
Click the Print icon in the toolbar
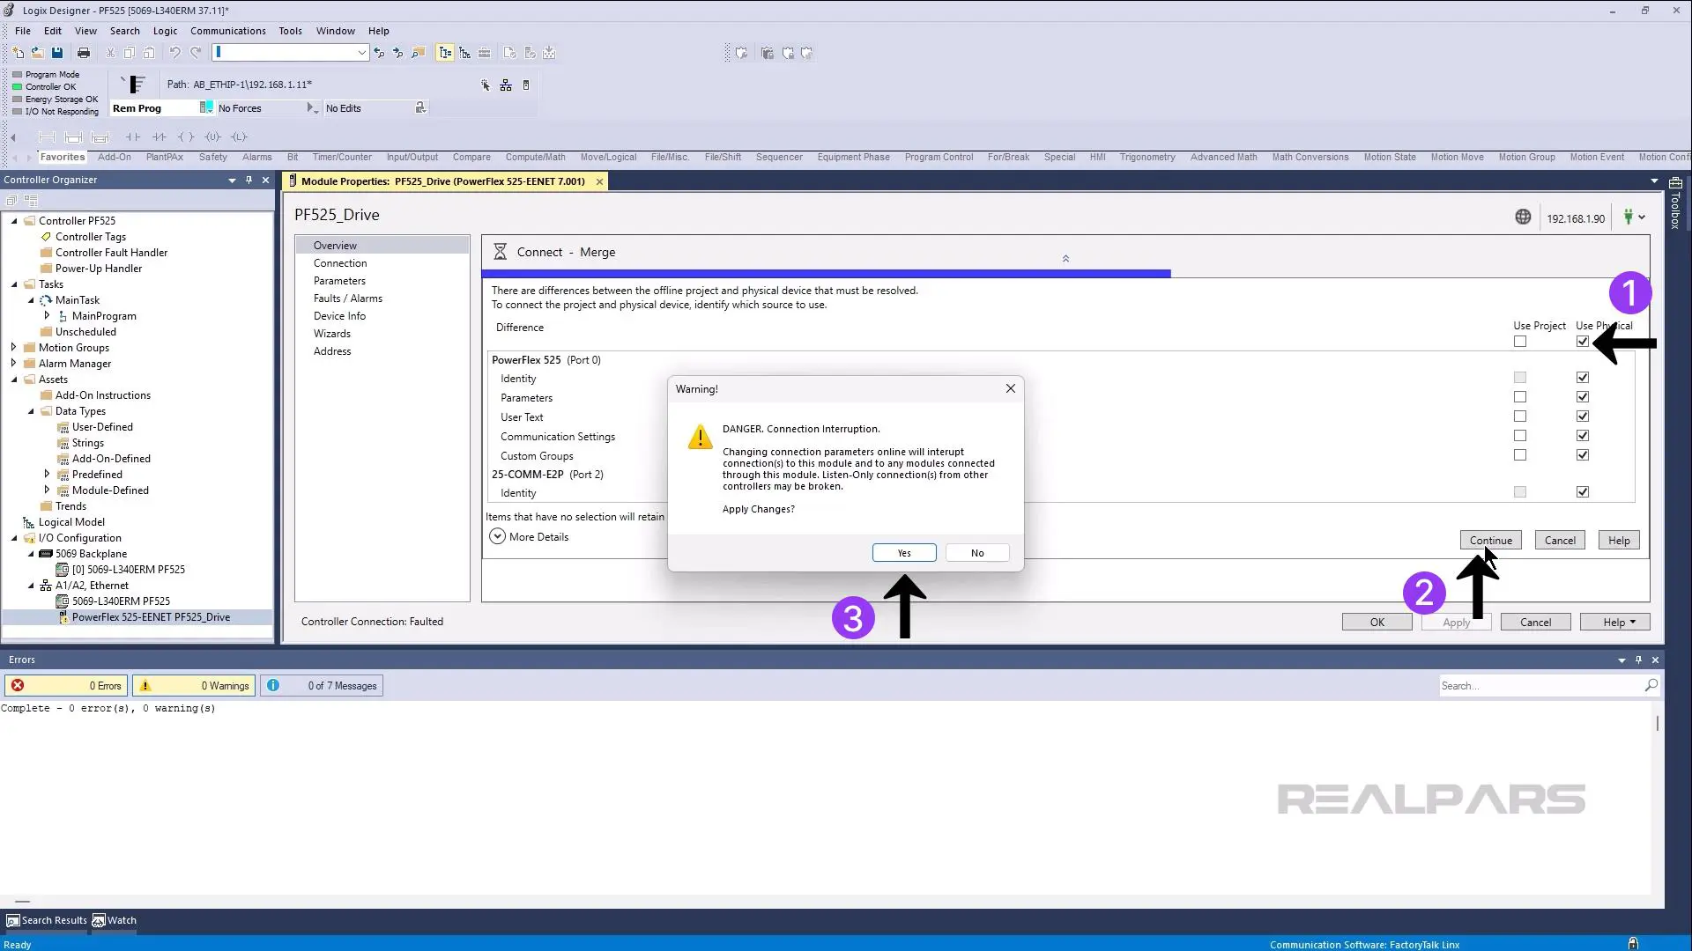[x=83, y=53]
